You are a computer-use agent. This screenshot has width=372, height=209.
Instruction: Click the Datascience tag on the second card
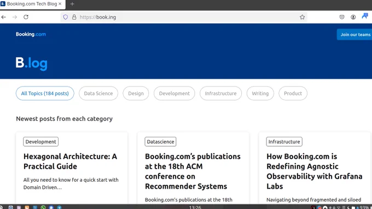click(160, 142)
